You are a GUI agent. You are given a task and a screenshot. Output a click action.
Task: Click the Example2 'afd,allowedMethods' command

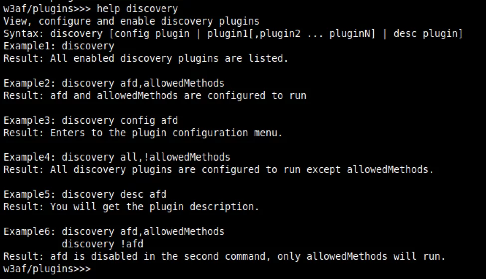[172, 83]
